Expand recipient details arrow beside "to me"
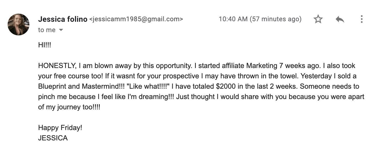The height and width of the screenshot is (148, 377). pyautogui.click(x=61, y=30)
